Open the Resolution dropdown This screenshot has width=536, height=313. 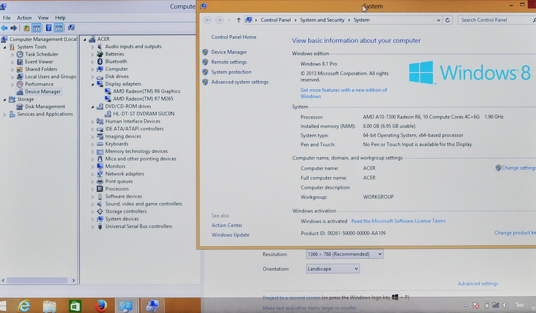pyautogui.click(x=344, y=254)
